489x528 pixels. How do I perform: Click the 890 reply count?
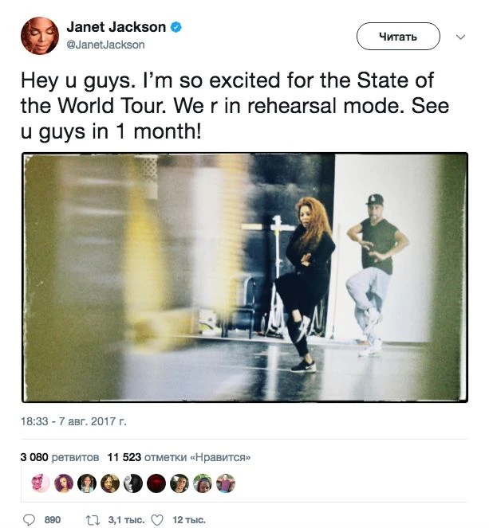click(53, 519)
